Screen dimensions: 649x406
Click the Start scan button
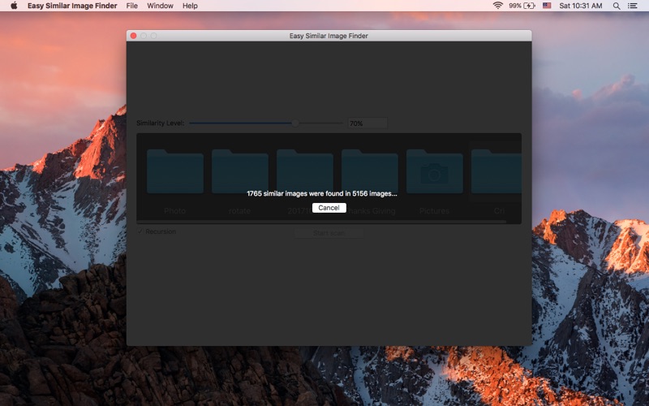click(329, 233)
